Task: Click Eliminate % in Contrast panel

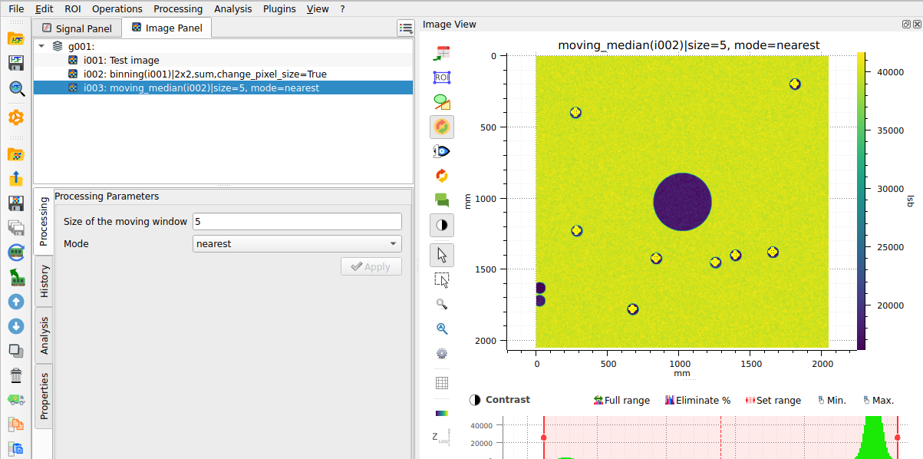Action: point(697,400)
